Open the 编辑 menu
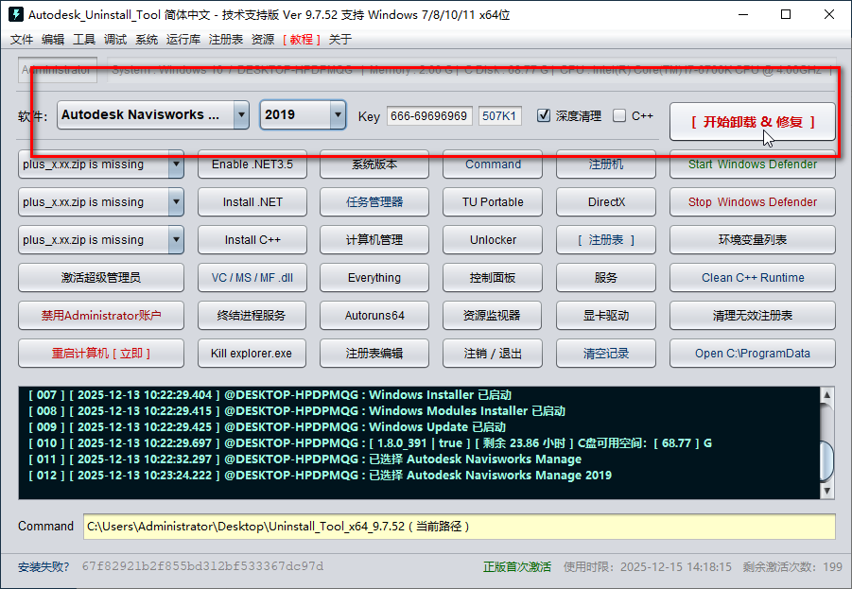This screenshot has height=589, width=852. click(x=53, y=39)
